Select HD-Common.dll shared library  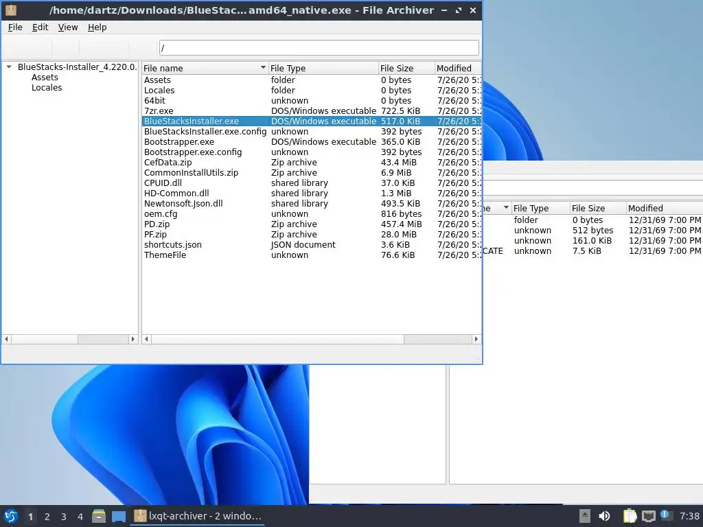click(312, 193)
